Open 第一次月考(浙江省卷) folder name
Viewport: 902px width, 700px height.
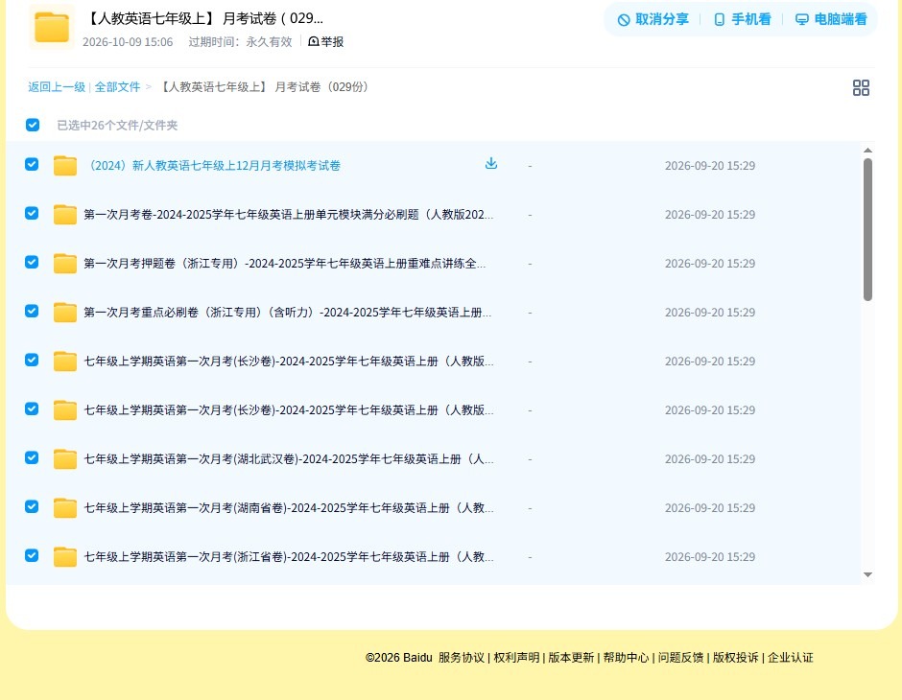(x=288, y=556)
